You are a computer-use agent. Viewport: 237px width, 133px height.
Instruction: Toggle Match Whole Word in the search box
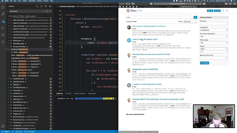(x=47, y=11)
